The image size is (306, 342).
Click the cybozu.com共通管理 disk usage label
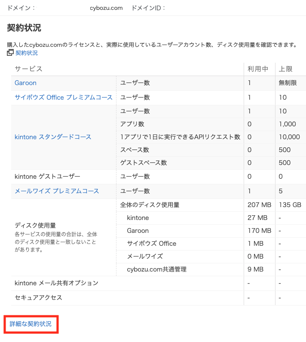(156, 269)
